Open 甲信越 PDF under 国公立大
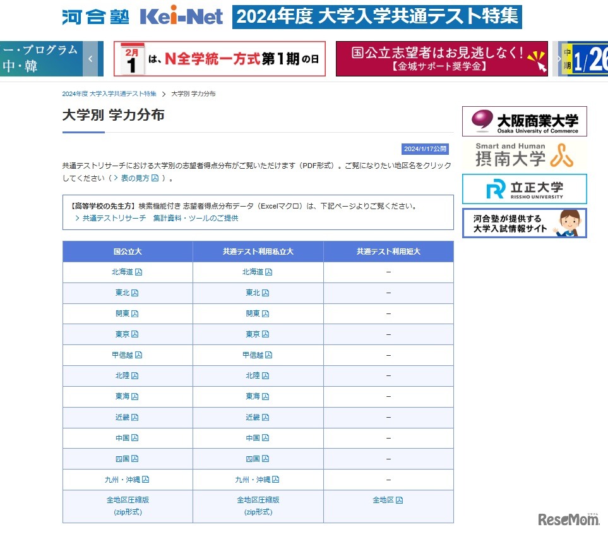The image size is (608, 534). tap(127, 355)
